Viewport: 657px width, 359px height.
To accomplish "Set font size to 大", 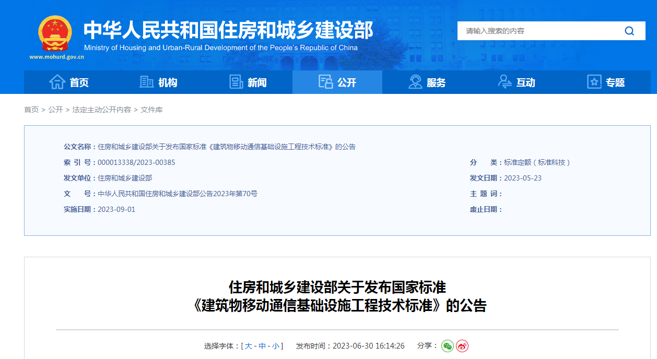I will [249, 346].
